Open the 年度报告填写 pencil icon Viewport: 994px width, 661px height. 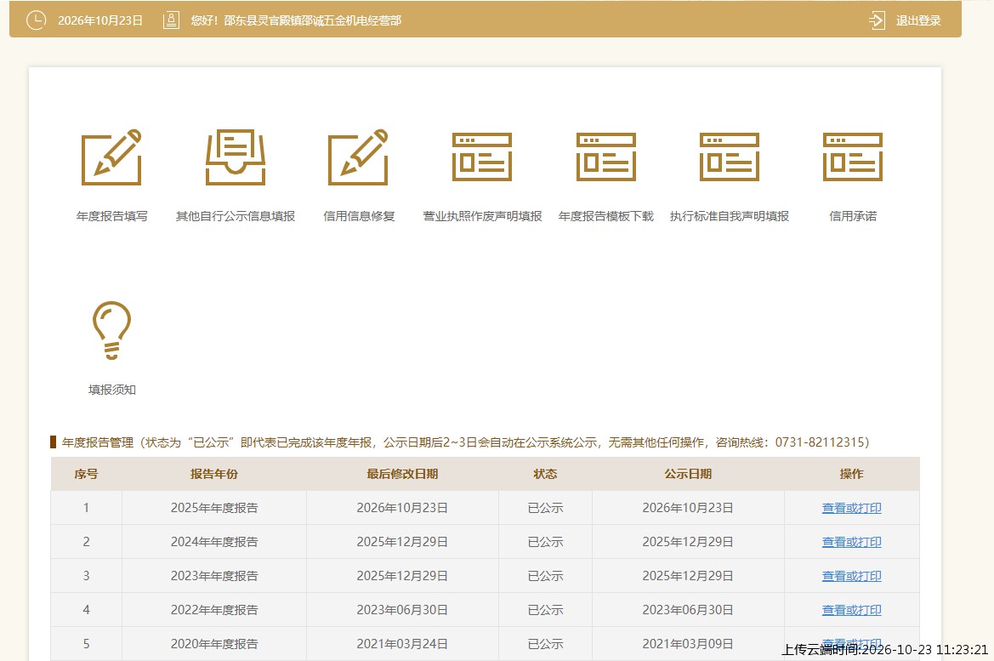pos(111,157)
